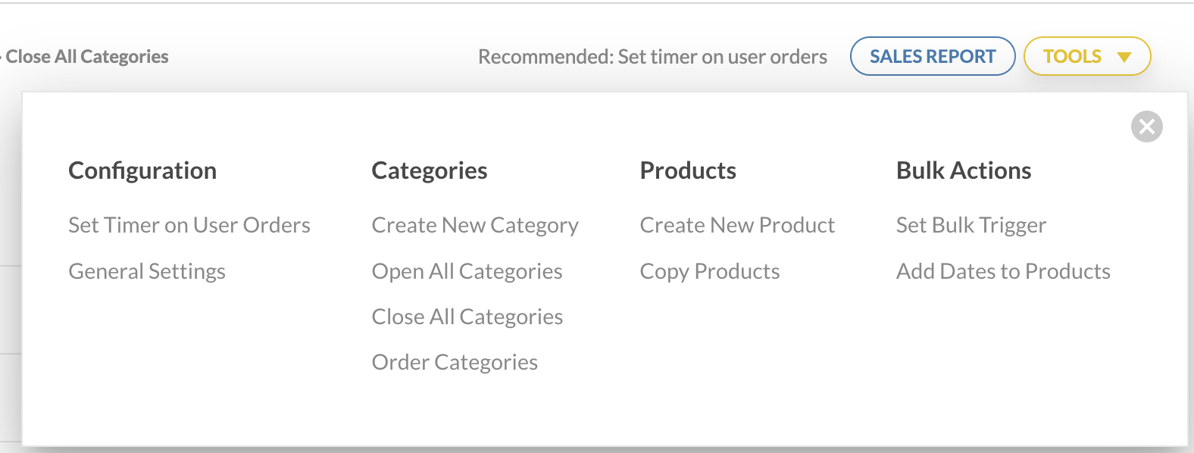Click the Configuration heading

tap(142, 170)
